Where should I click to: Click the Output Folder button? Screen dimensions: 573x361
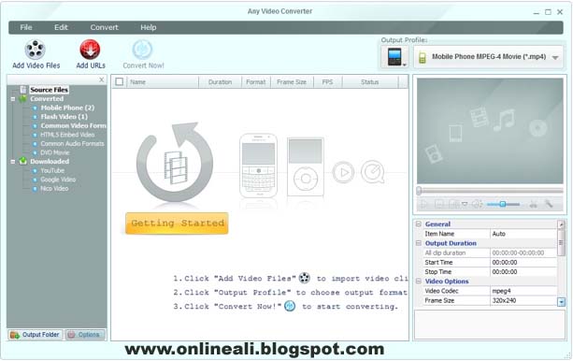click(x=36, y=335)
